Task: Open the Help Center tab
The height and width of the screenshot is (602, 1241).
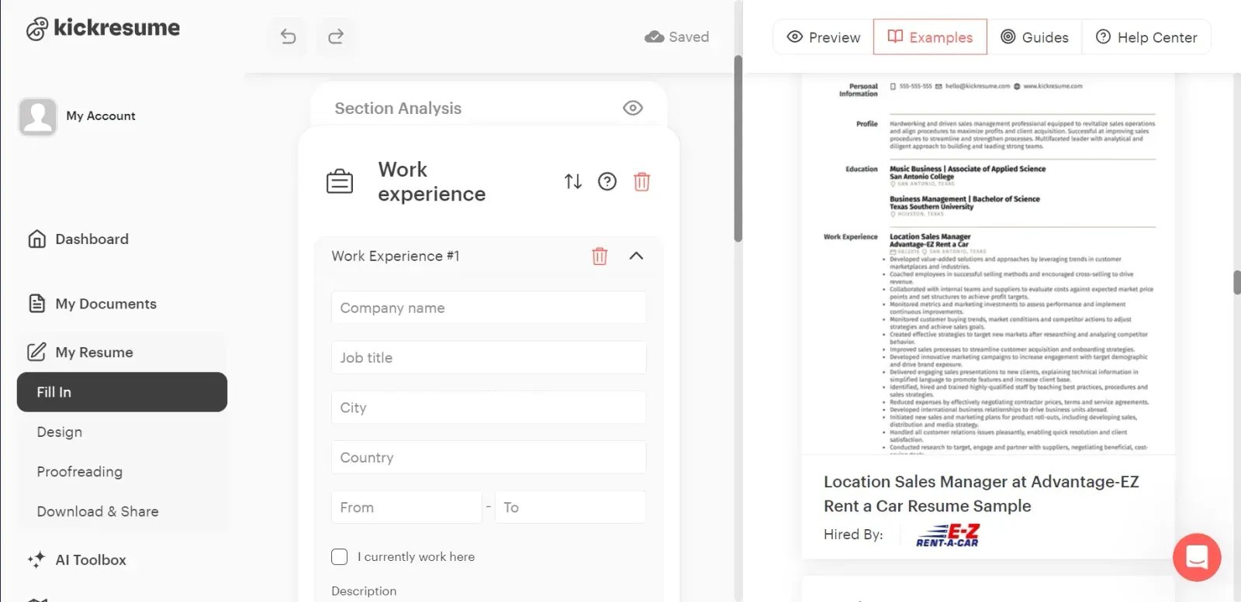Action: tap(1146, 36)
